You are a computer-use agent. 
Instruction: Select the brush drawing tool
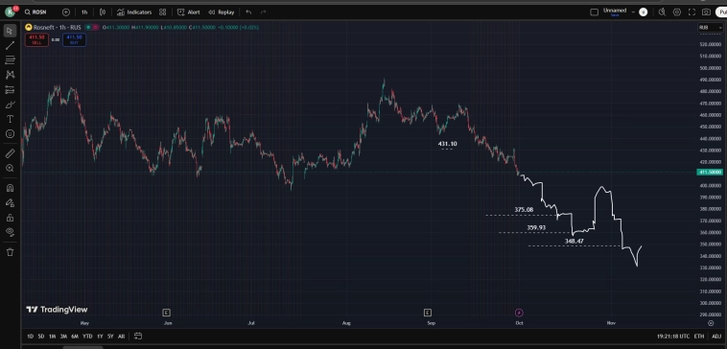pyautogui.click(x=10, y=105)
